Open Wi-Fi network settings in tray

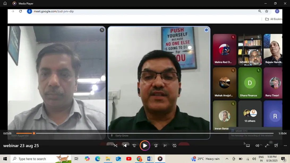click(248, 159)
